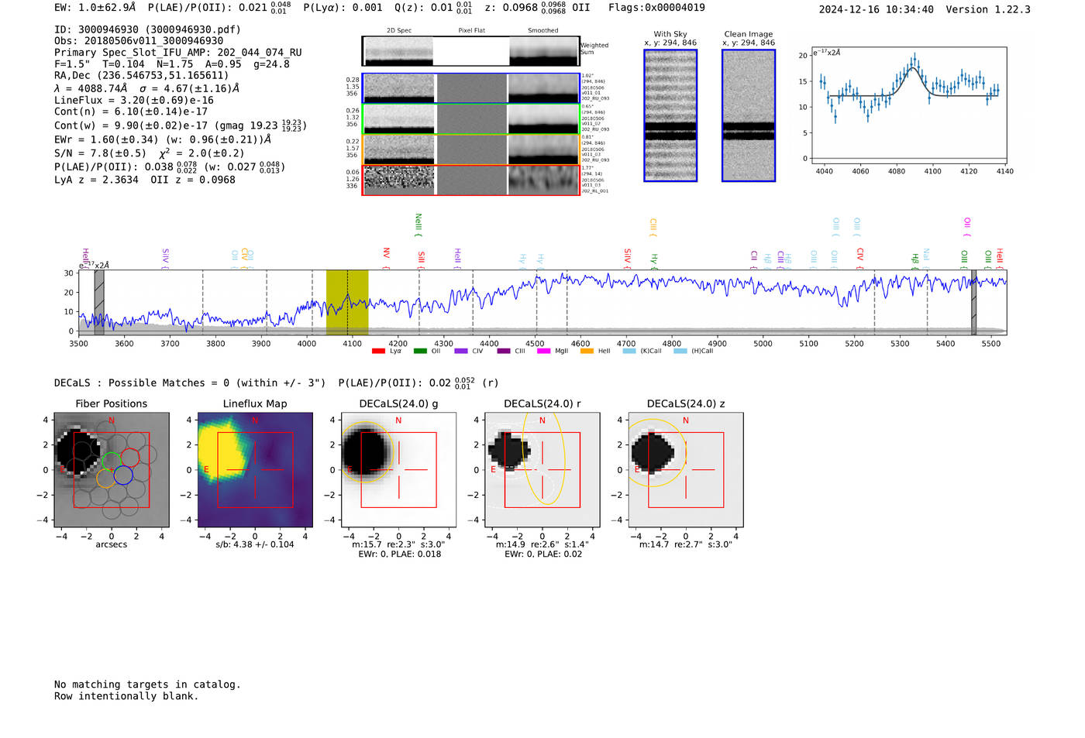Open the Fiber Positions image
The width and height of the screenshot is (1085, 738).
pos(112,470)
